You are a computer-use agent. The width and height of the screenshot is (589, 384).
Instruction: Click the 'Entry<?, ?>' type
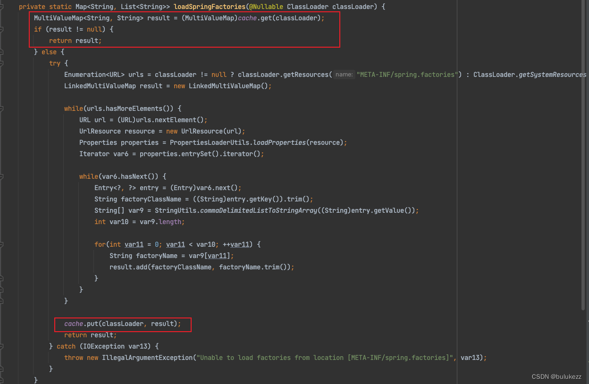[115, 188]
